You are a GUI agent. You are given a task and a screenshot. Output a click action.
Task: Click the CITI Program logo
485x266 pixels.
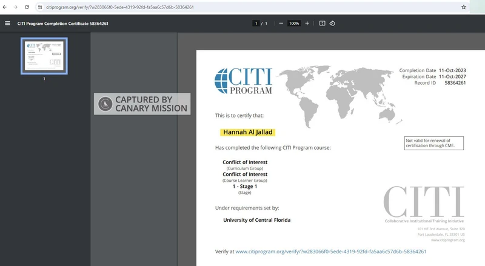[244, 81]
